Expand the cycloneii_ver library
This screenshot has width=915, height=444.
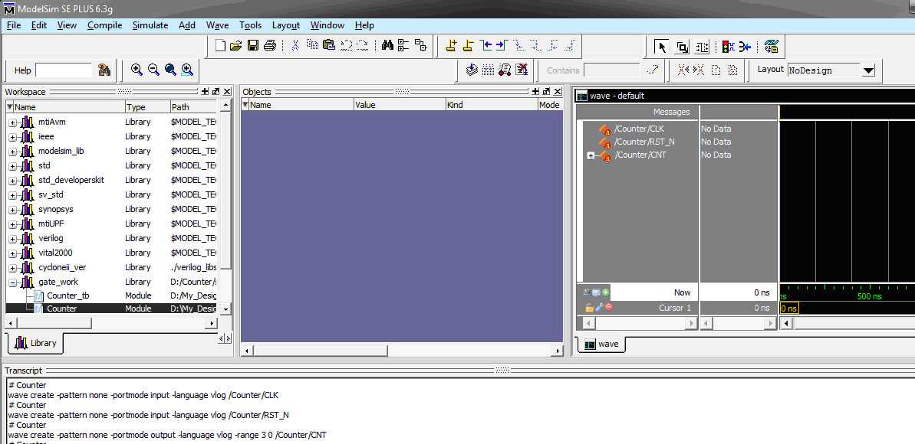pos(13,268)
